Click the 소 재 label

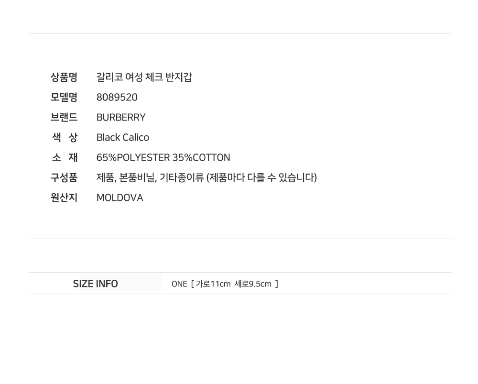click(x=64, y=157)
